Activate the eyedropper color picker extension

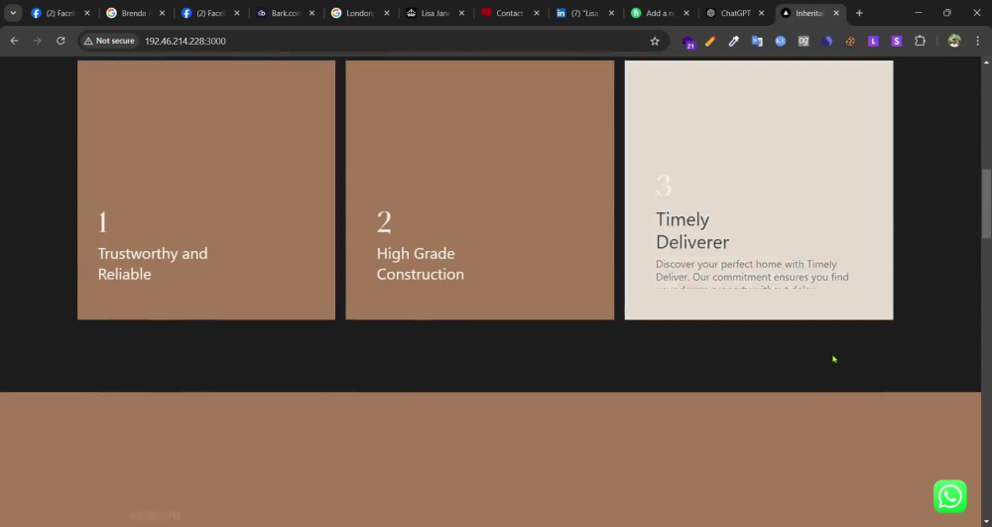(734, 41)
